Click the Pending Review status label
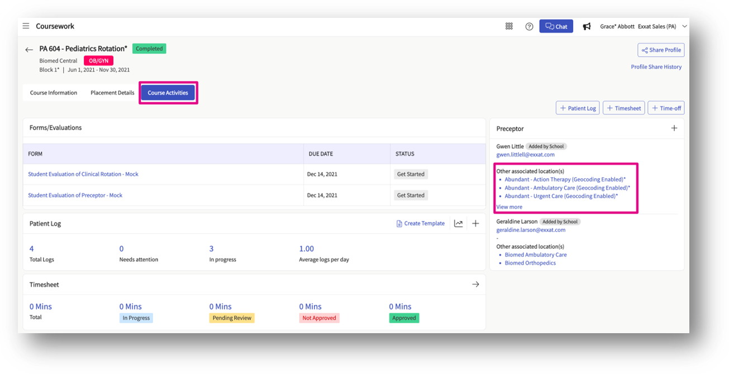 [x=232, y=318]
